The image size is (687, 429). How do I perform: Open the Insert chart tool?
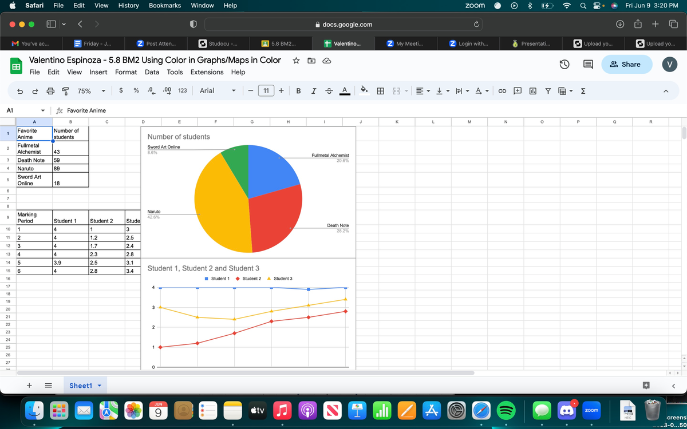(533, 90)
